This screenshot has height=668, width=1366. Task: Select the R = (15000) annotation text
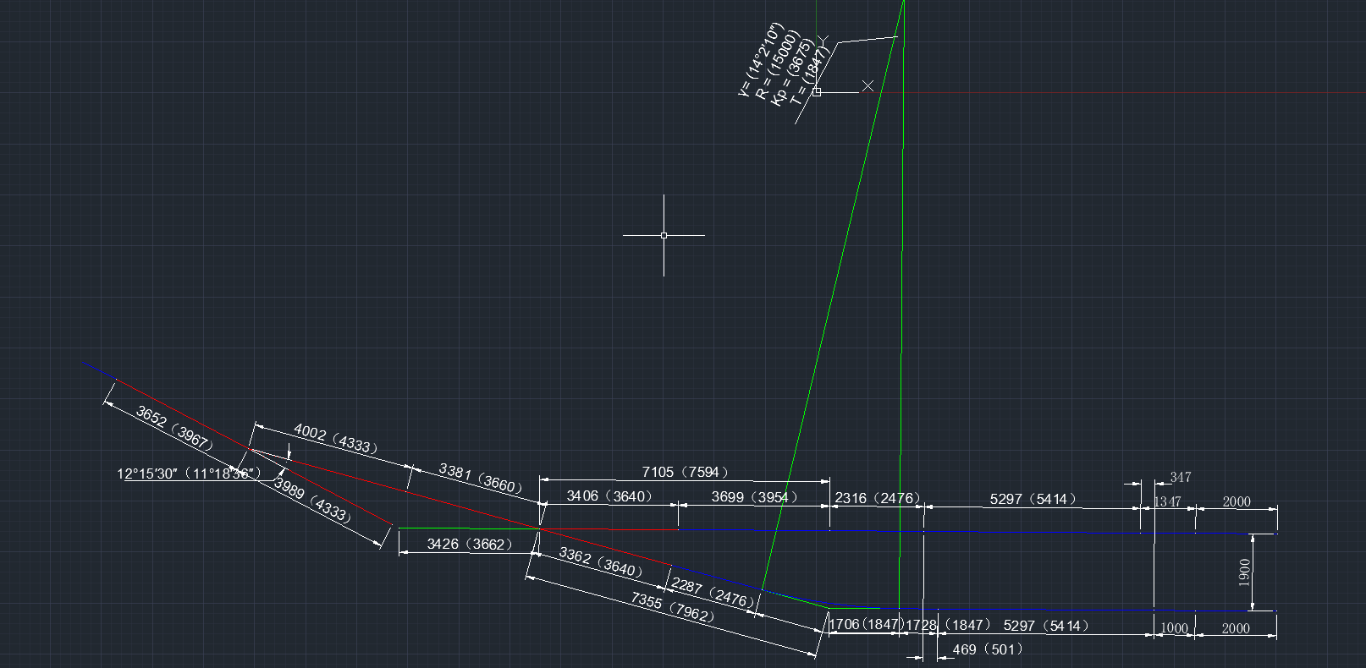777,66
